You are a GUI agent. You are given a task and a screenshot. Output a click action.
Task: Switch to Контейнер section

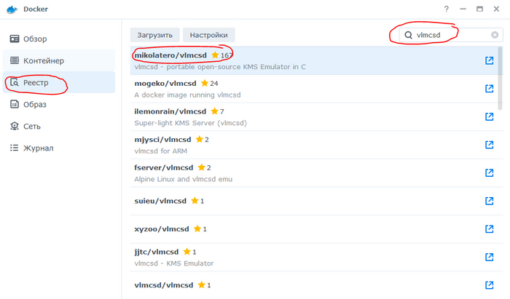pyautogui.click(x=59, y=60)
